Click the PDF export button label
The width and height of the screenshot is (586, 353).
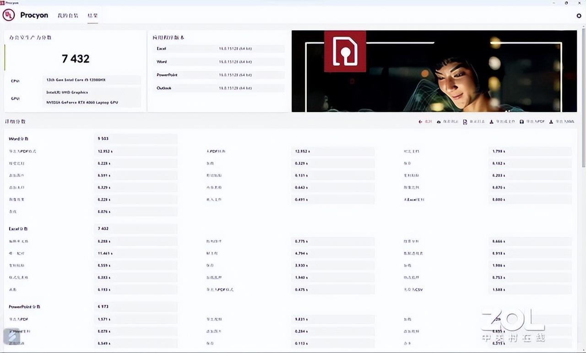point(535,122)
